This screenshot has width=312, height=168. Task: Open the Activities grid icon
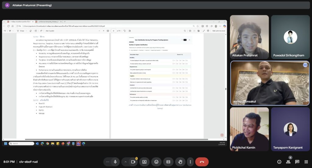pyautogui.click(x=306, y=162)
